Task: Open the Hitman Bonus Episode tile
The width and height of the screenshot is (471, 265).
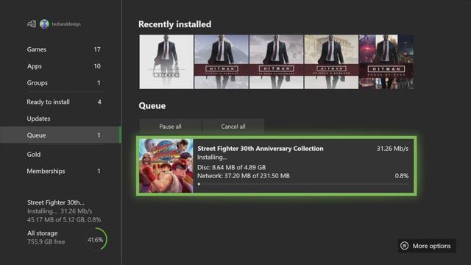Action: tap(386, 62)
